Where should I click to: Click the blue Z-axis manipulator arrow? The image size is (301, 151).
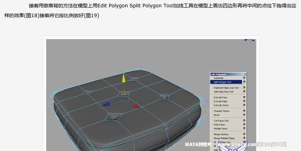click(106, 104)
